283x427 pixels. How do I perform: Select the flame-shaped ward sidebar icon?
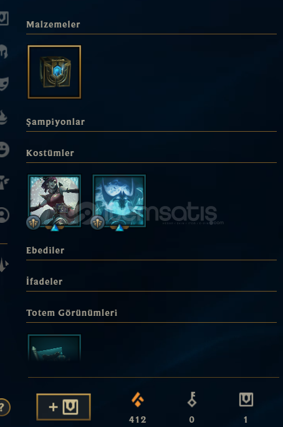pyautogui.click(x=4, y=117)
